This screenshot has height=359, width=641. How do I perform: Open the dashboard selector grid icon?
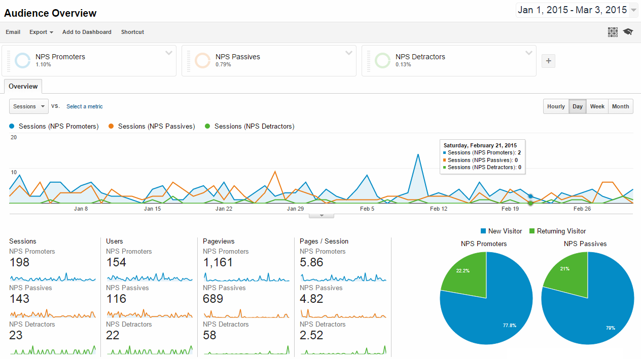[613, 31]
